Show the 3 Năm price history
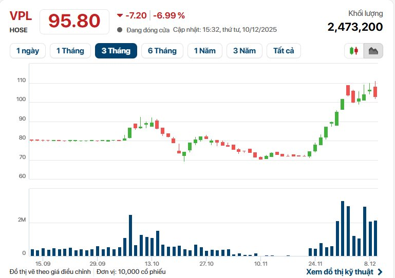395x278 pixels. coord(244,51)
